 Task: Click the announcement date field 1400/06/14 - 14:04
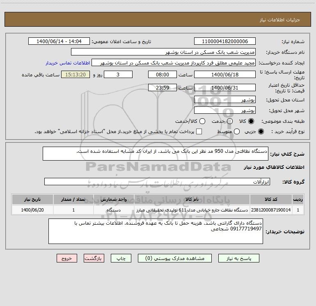(x=59, y=41)
